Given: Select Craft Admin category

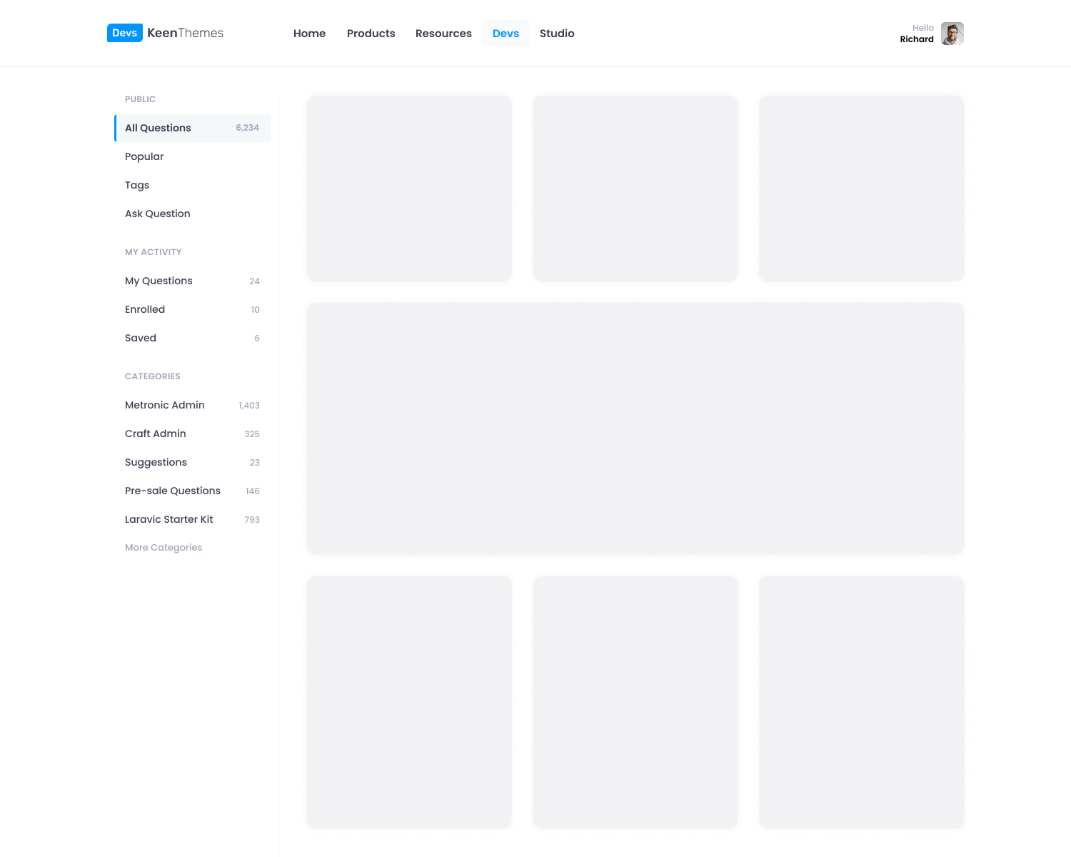Looking at the screenshot, I should (156, 433).
